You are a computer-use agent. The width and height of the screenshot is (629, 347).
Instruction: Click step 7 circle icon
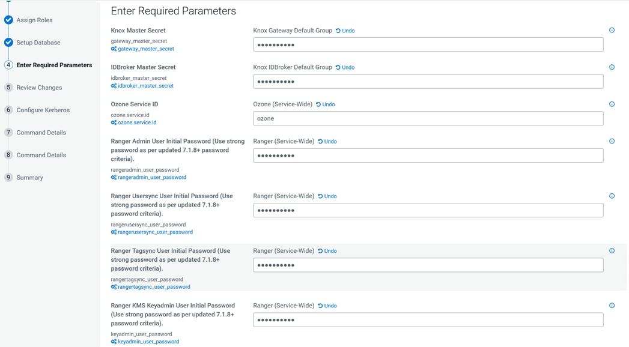pyautogui.click(x=8, y=132)
